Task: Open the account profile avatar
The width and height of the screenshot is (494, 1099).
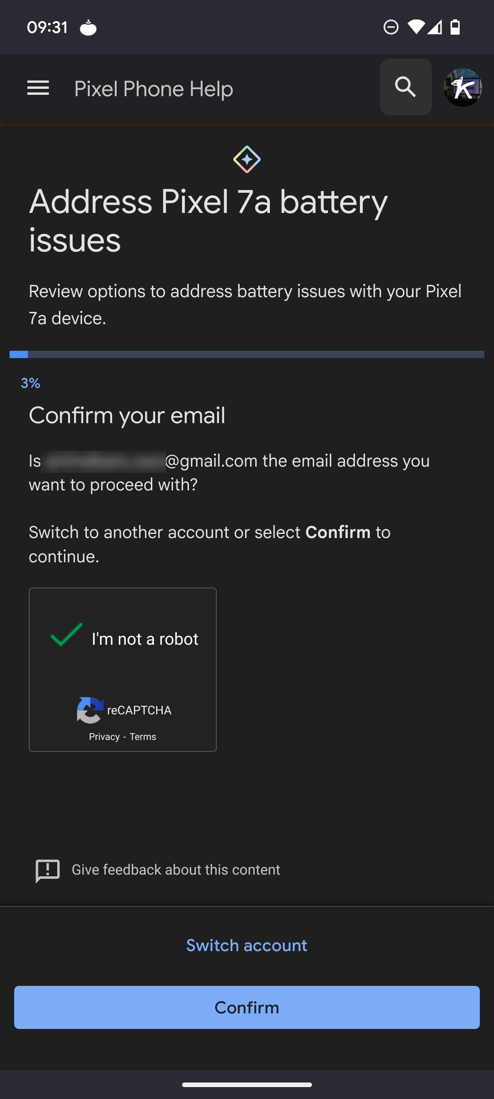Action: 462,87
